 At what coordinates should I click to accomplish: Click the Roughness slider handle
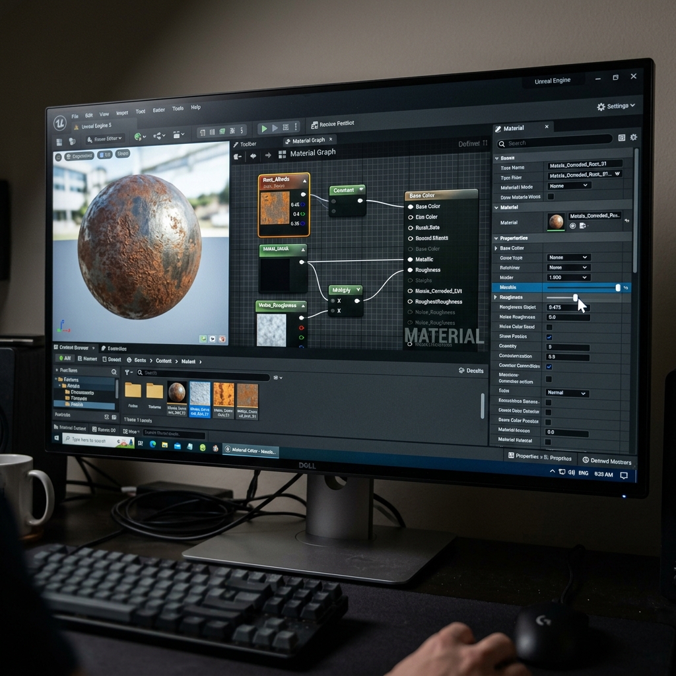(576, 298)
